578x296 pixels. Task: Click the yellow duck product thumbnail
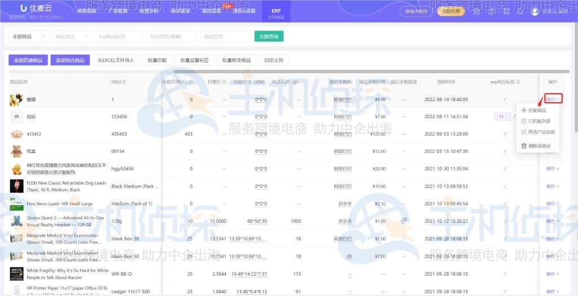(x=16, y=169)
